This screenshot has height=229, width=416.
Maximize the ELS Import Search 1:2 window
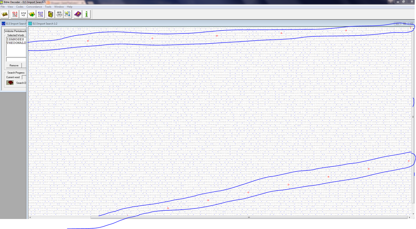pyautogui.click(x=405, y=24)
